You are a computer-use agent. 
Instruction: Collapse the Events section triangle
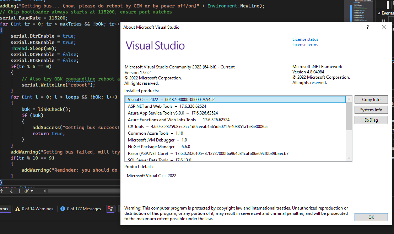tap(379, 13)
